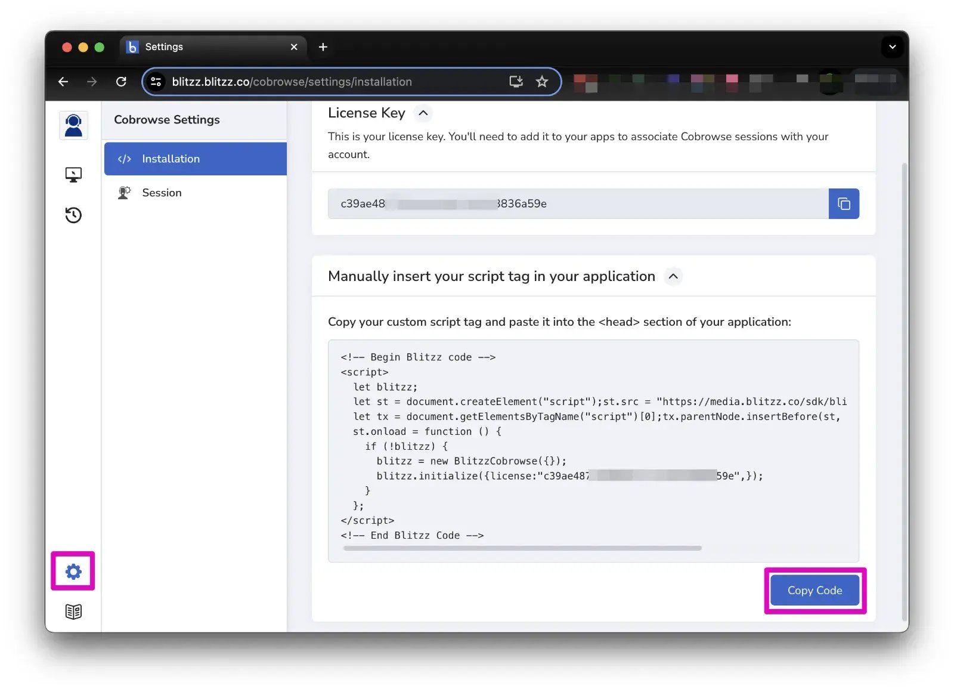
Task: Select the Session menu item
Action: [196, 193]
